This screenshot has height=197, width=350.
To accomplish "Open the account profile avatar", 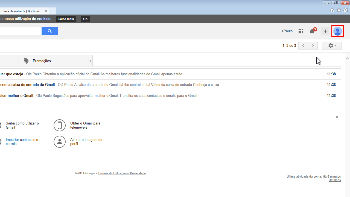I will 338,31.
